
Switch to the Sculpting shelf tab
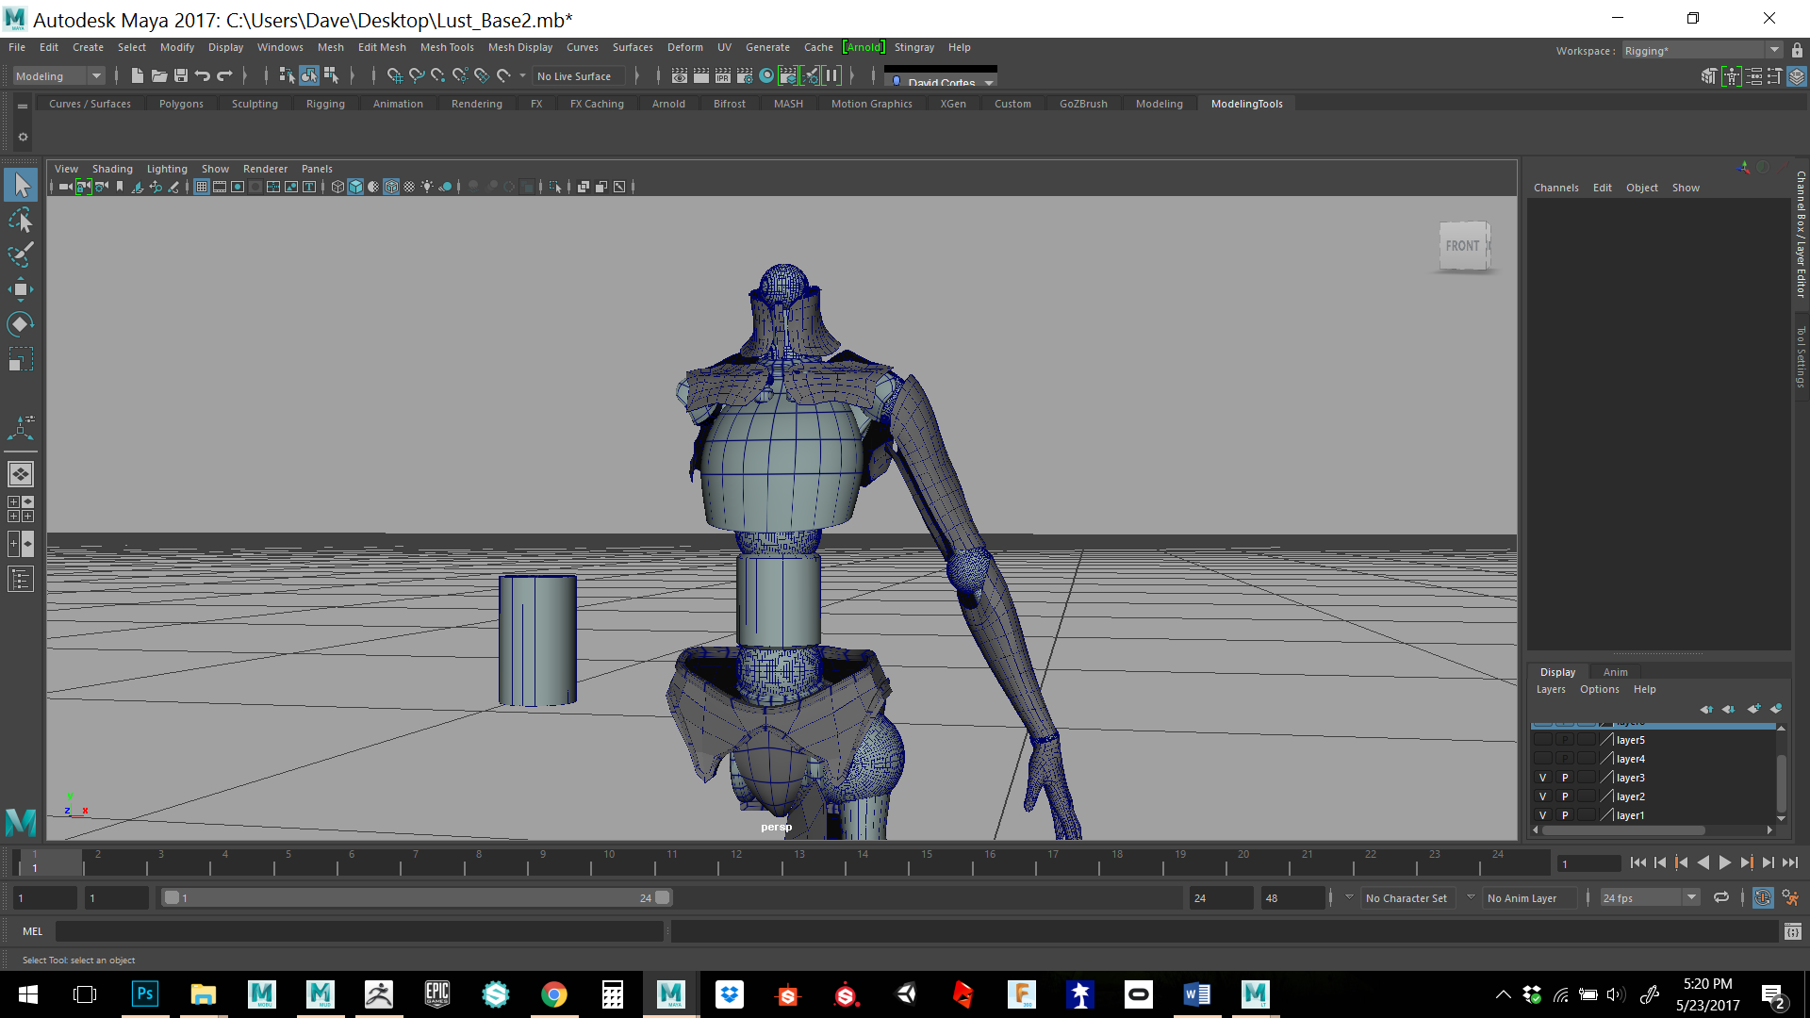255,104
